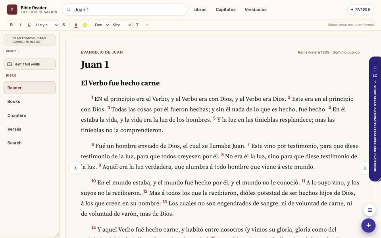Click the plus floating action button
This screenshot has height=238, width=381.
368,225
